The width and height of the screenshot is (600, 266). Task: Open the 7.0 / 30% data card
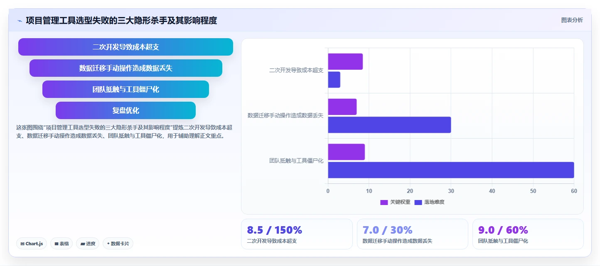click(x=412, y=234)
